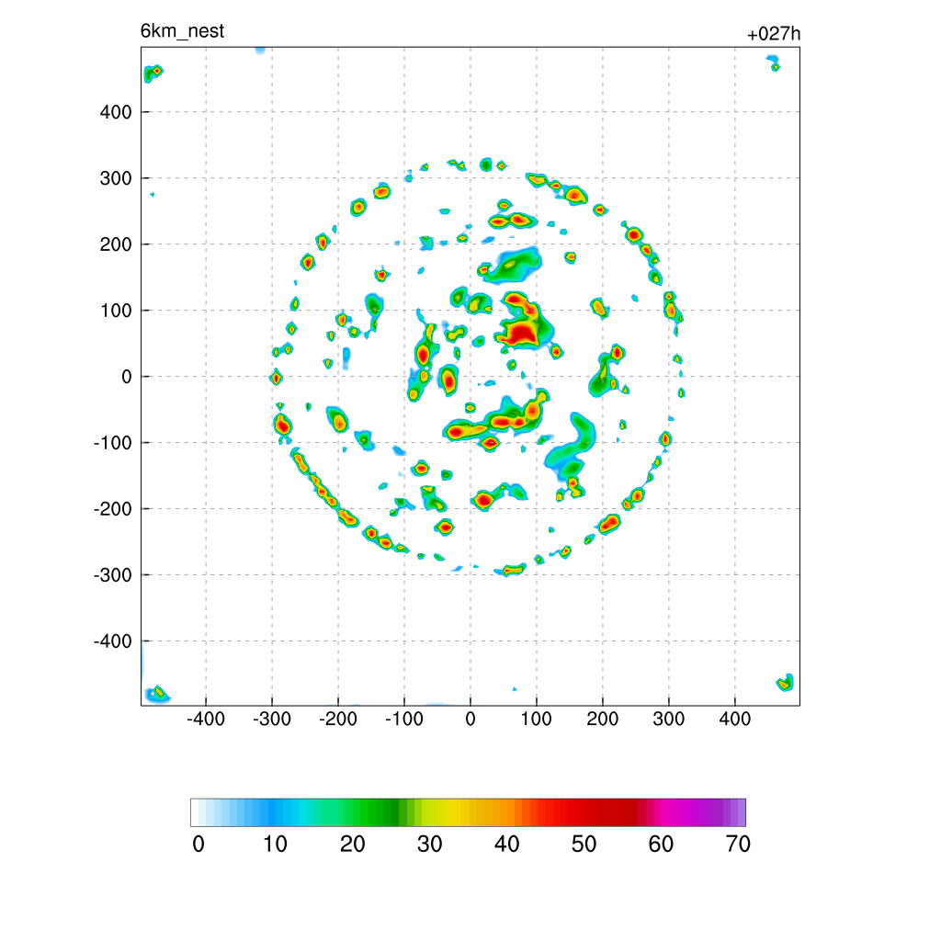
Task: Select the y-axis tick label 0
Action: pyautogui.click(x=126, y=377)
